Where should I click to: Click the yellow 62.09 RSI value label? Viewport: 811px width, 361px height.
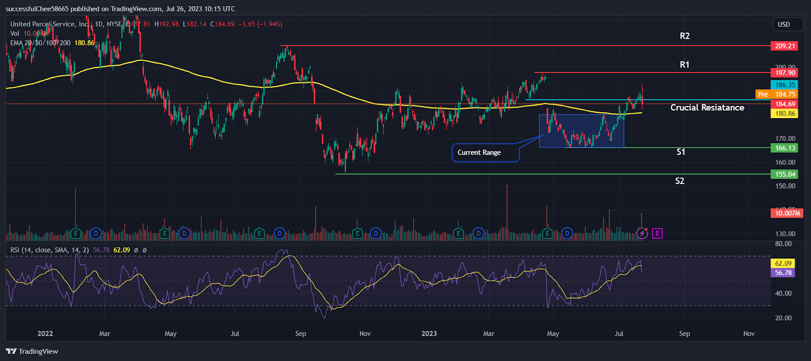pyautogui.click(x=783, y=264)
